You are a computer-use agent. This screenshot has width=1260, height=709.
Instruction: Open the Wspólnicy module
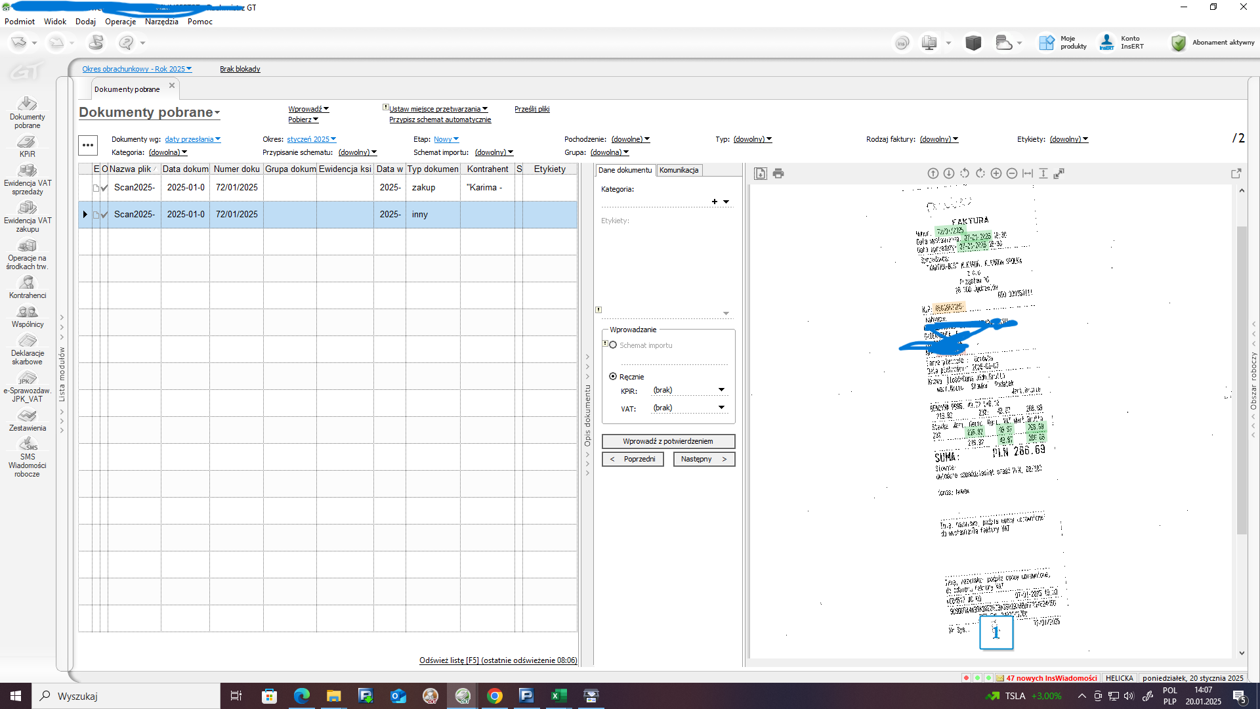tap(27, 316)
